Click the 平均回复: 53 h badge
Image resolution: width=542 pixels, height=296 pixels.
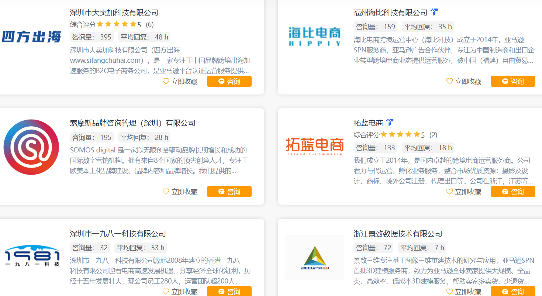[x=141, y=248]
